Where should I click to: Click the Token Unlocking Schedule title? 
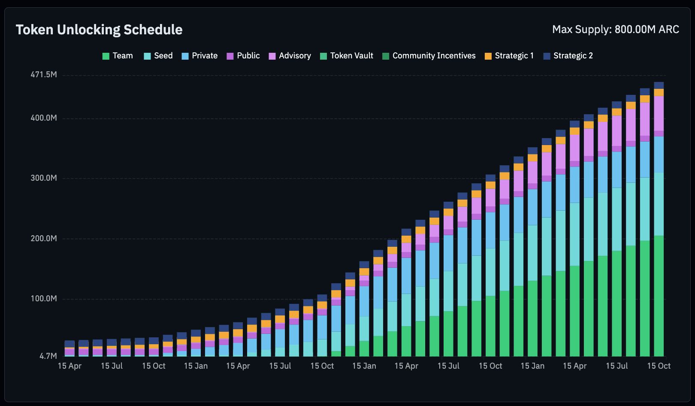coord(99,30)
